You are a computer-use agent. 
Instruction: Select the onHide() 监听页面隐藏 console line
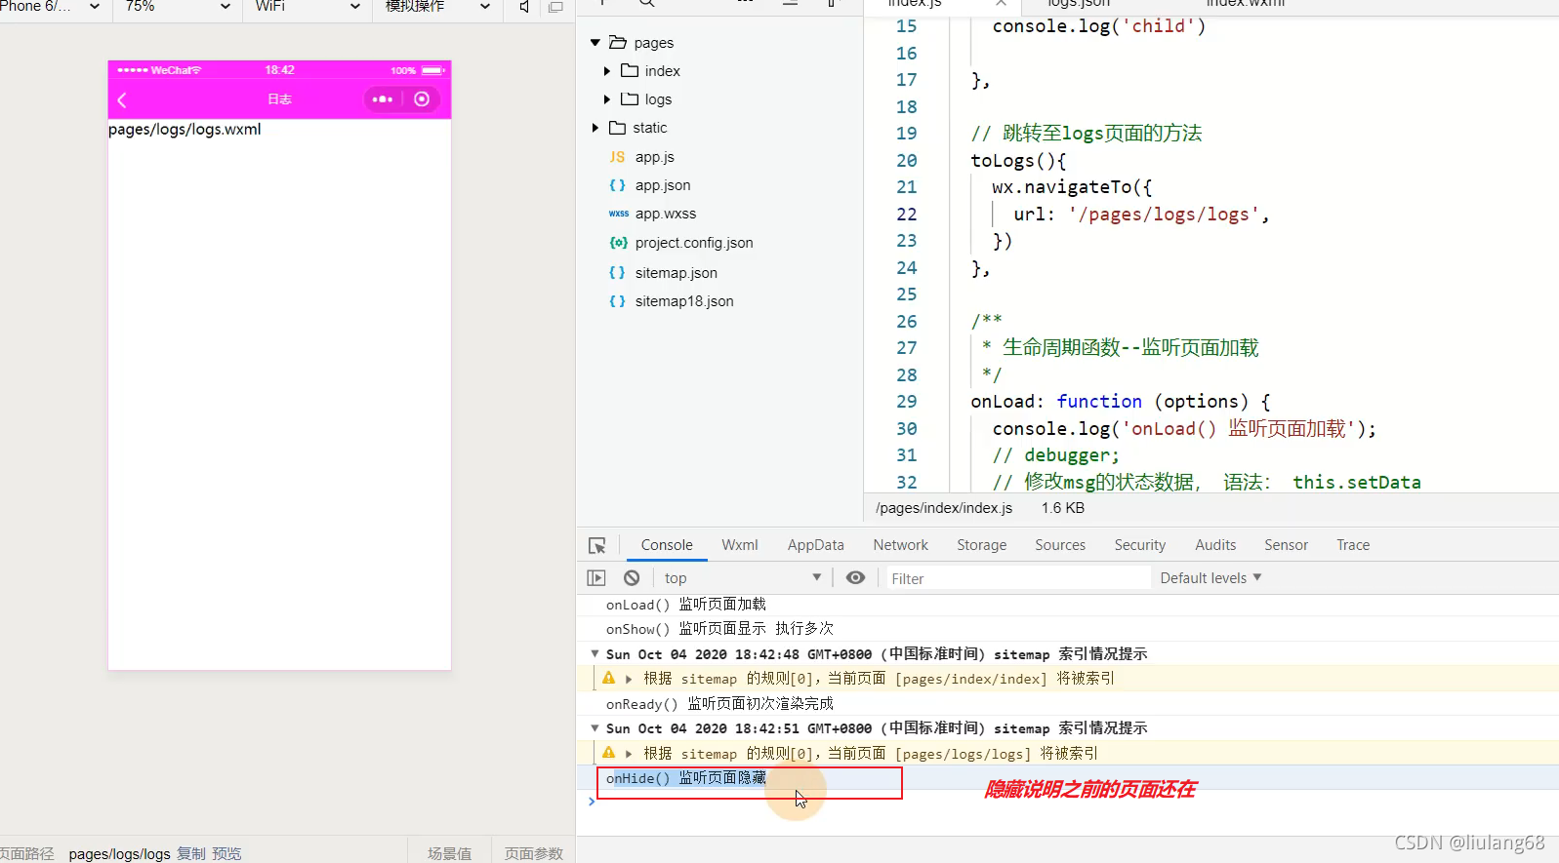coord(686,778)
